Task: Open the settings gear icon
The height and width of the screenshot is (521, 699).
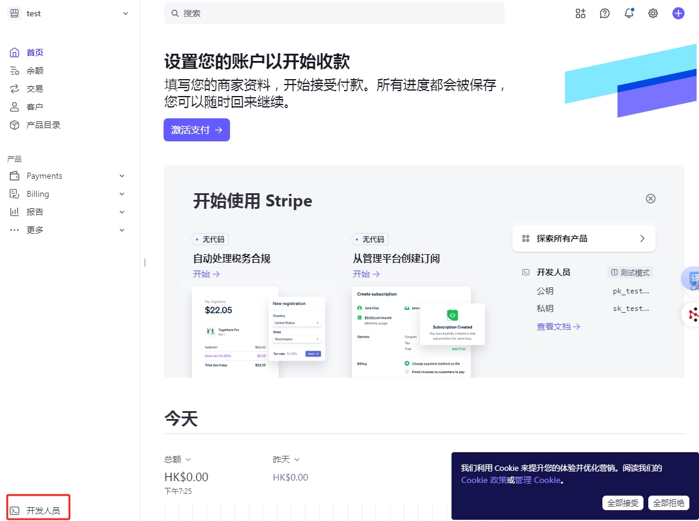Action: tap(653, 13)
